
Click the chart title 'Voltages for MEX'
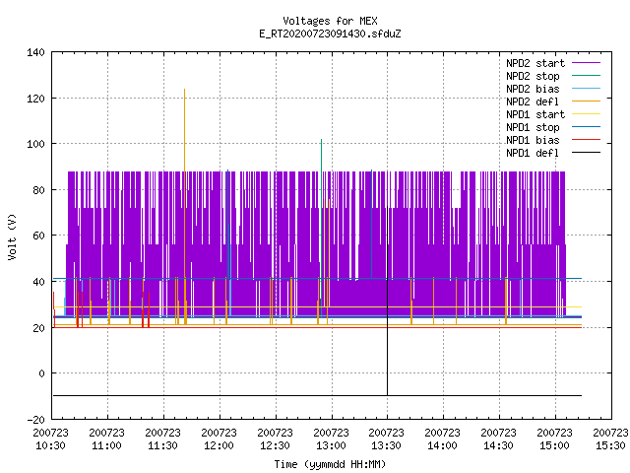[330, 21]
